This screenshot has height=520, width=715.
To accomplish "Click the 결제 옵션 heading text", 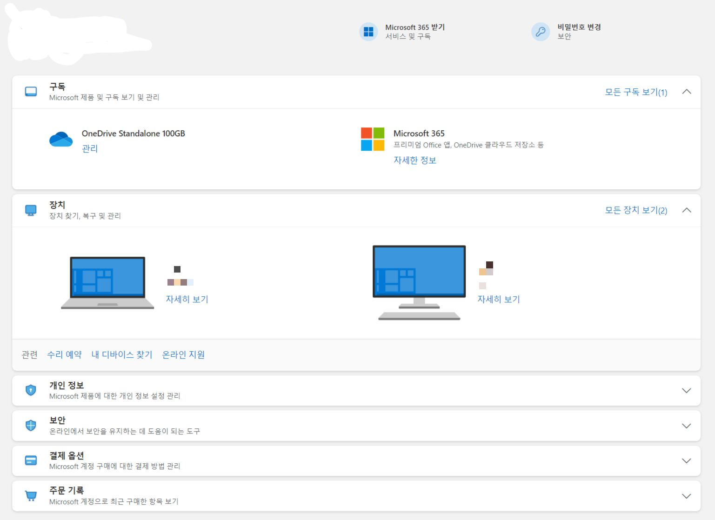I will point(67,455).
